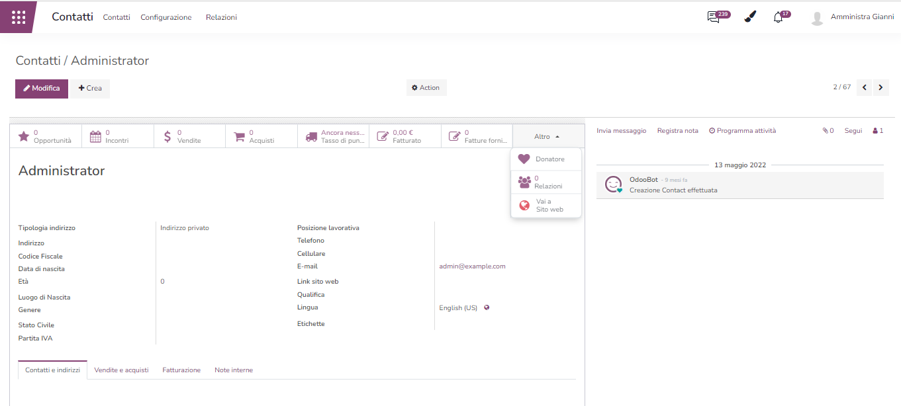Collapse the Altro dropdown
Viewport: 901px width, 406px height.
tap(547, 136)
